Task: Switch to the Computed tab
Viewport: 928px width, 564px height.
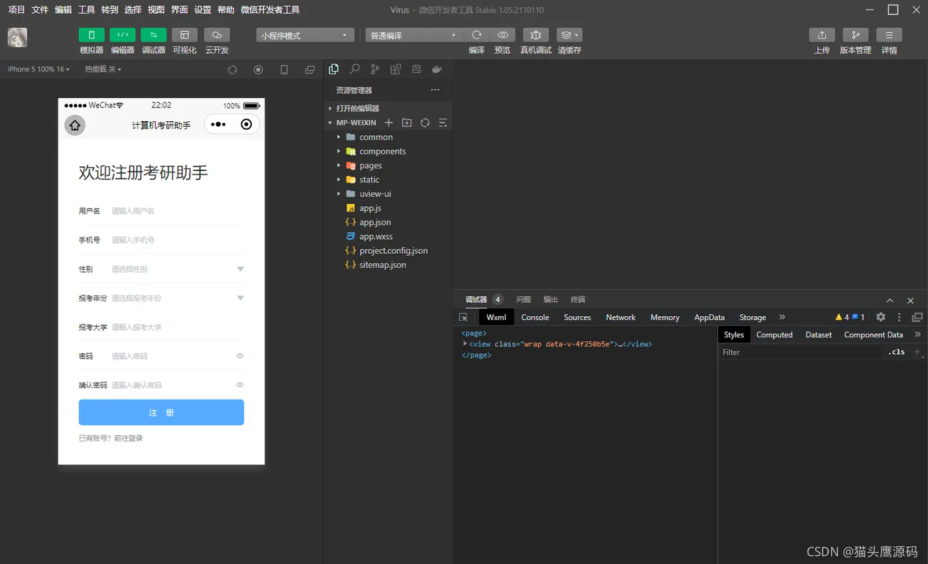Action: tap(774, 335)
